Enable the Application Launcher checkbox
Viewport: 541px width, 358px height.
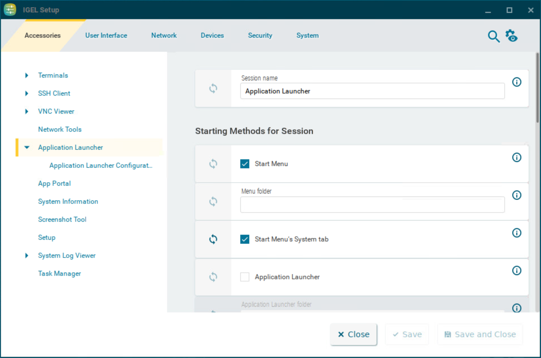tap(245, 277)
